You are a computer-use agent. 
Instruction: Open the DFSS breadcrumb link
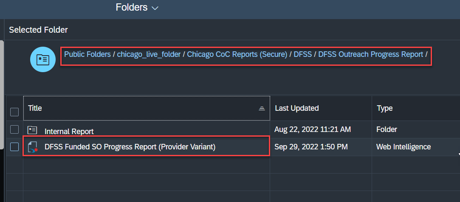(x=303, y=54)
